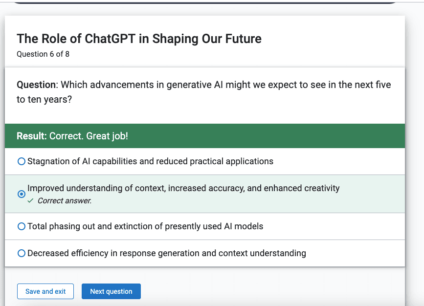Click answer text Total phasing out and extinction

click(145, 226)
